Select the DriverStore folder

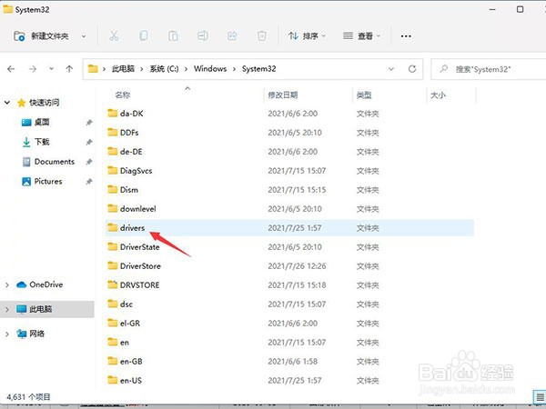click(289, 266)
